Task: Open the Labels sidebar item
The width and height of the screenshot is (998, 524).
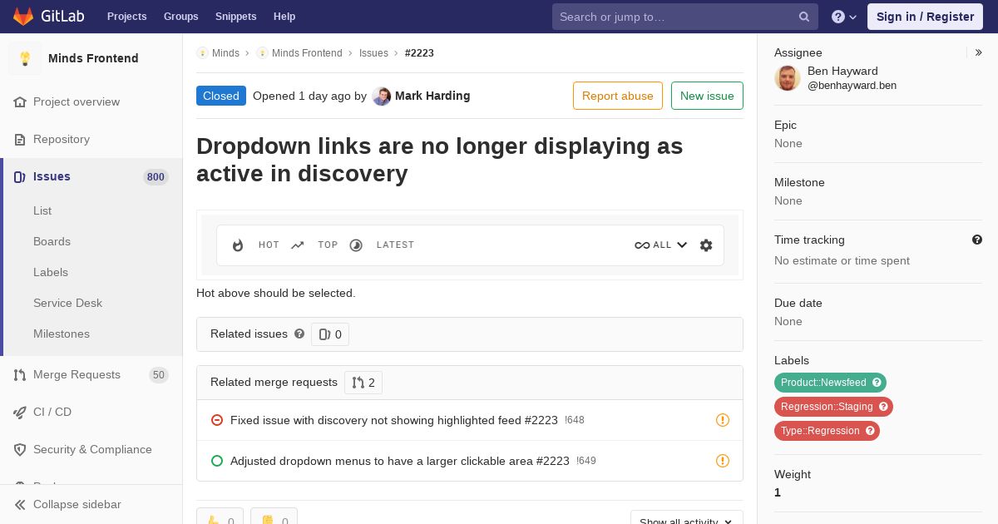Action: click(51, 273)
